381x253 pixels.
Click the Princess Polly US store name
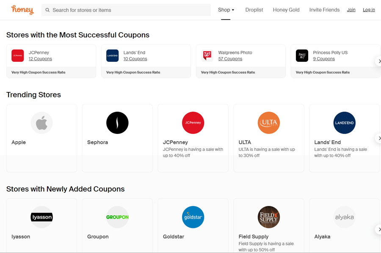tap(331, 53)
